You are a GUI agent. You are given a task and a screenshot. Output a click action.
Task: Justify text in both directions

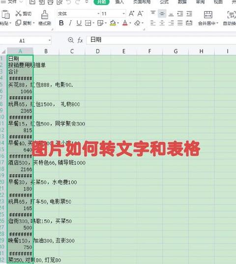180,23
